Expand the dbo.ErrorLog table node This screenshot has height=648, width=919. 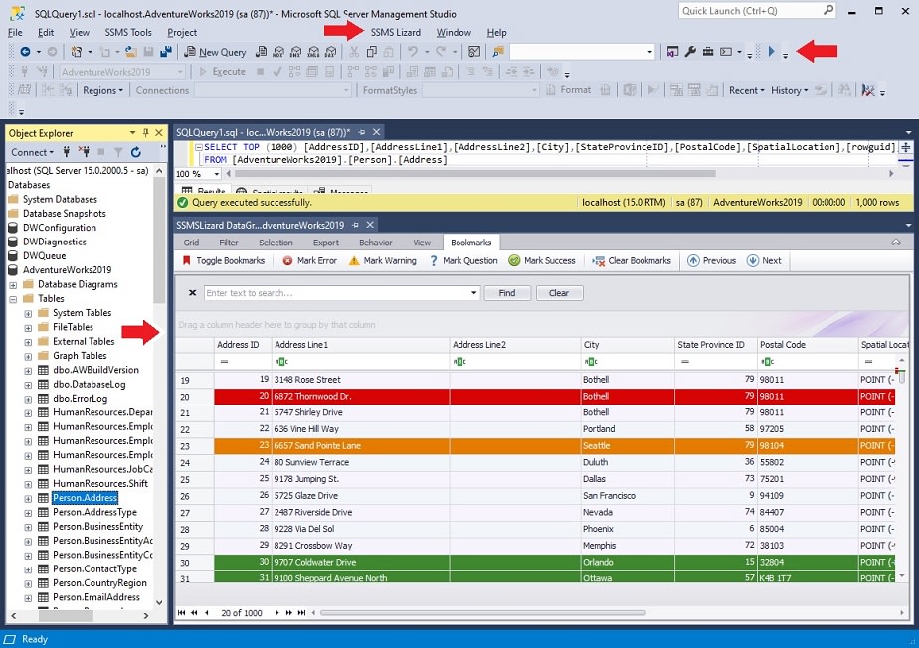pyautogui.click(x=28, y=399)
